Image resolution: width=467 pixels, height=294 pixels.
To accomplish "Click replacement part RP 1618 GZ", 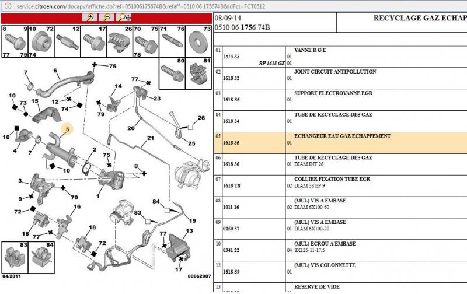I will (271, 63).
